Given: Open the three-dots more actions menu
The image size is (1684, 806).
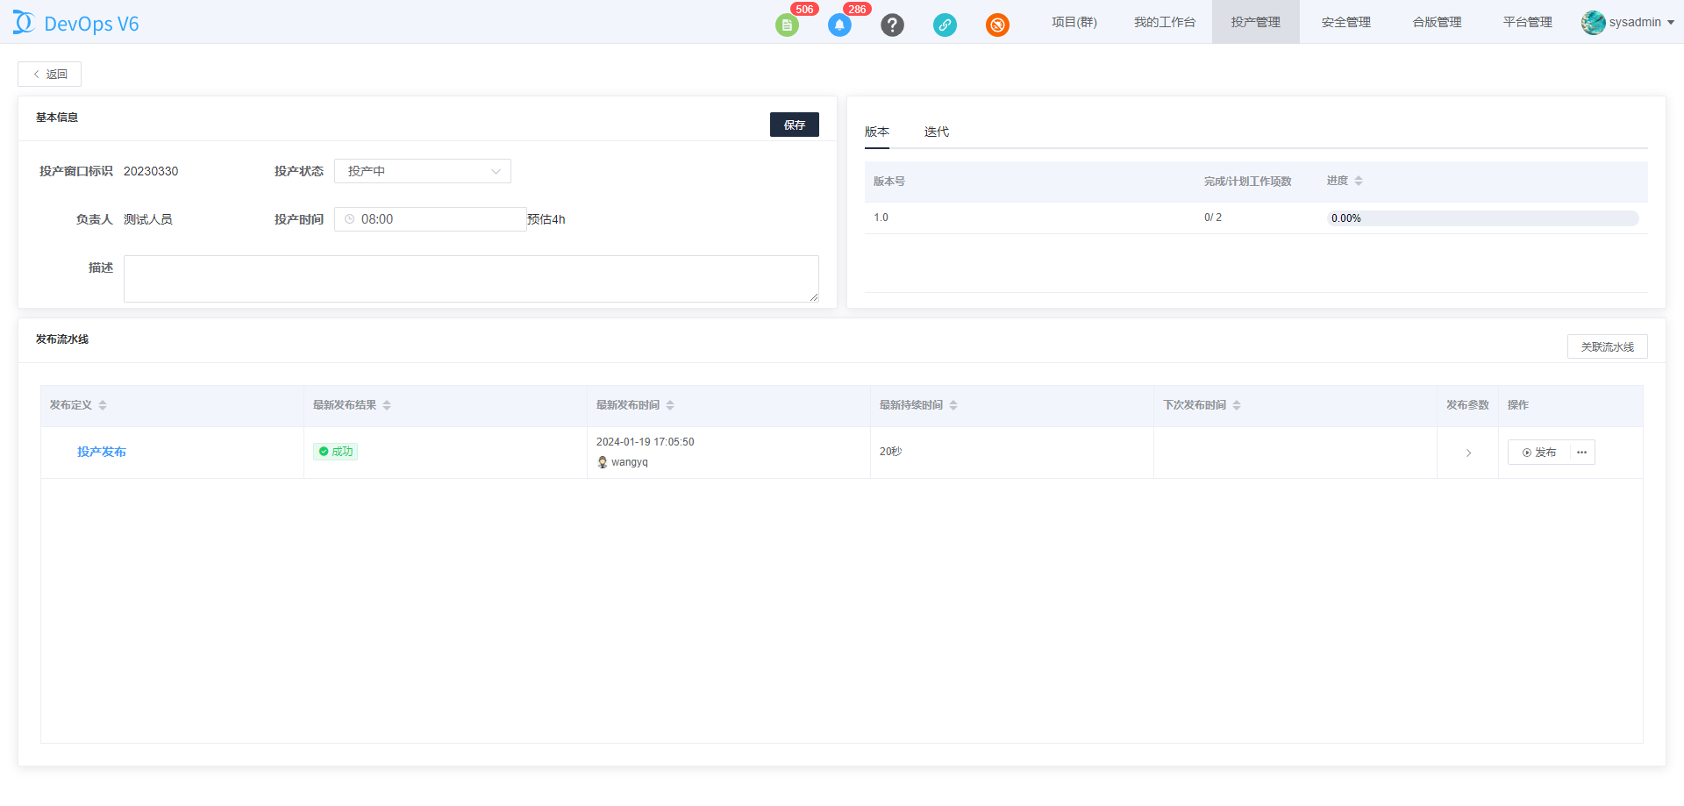Looking at the screenshot, I should point(1581,453).
